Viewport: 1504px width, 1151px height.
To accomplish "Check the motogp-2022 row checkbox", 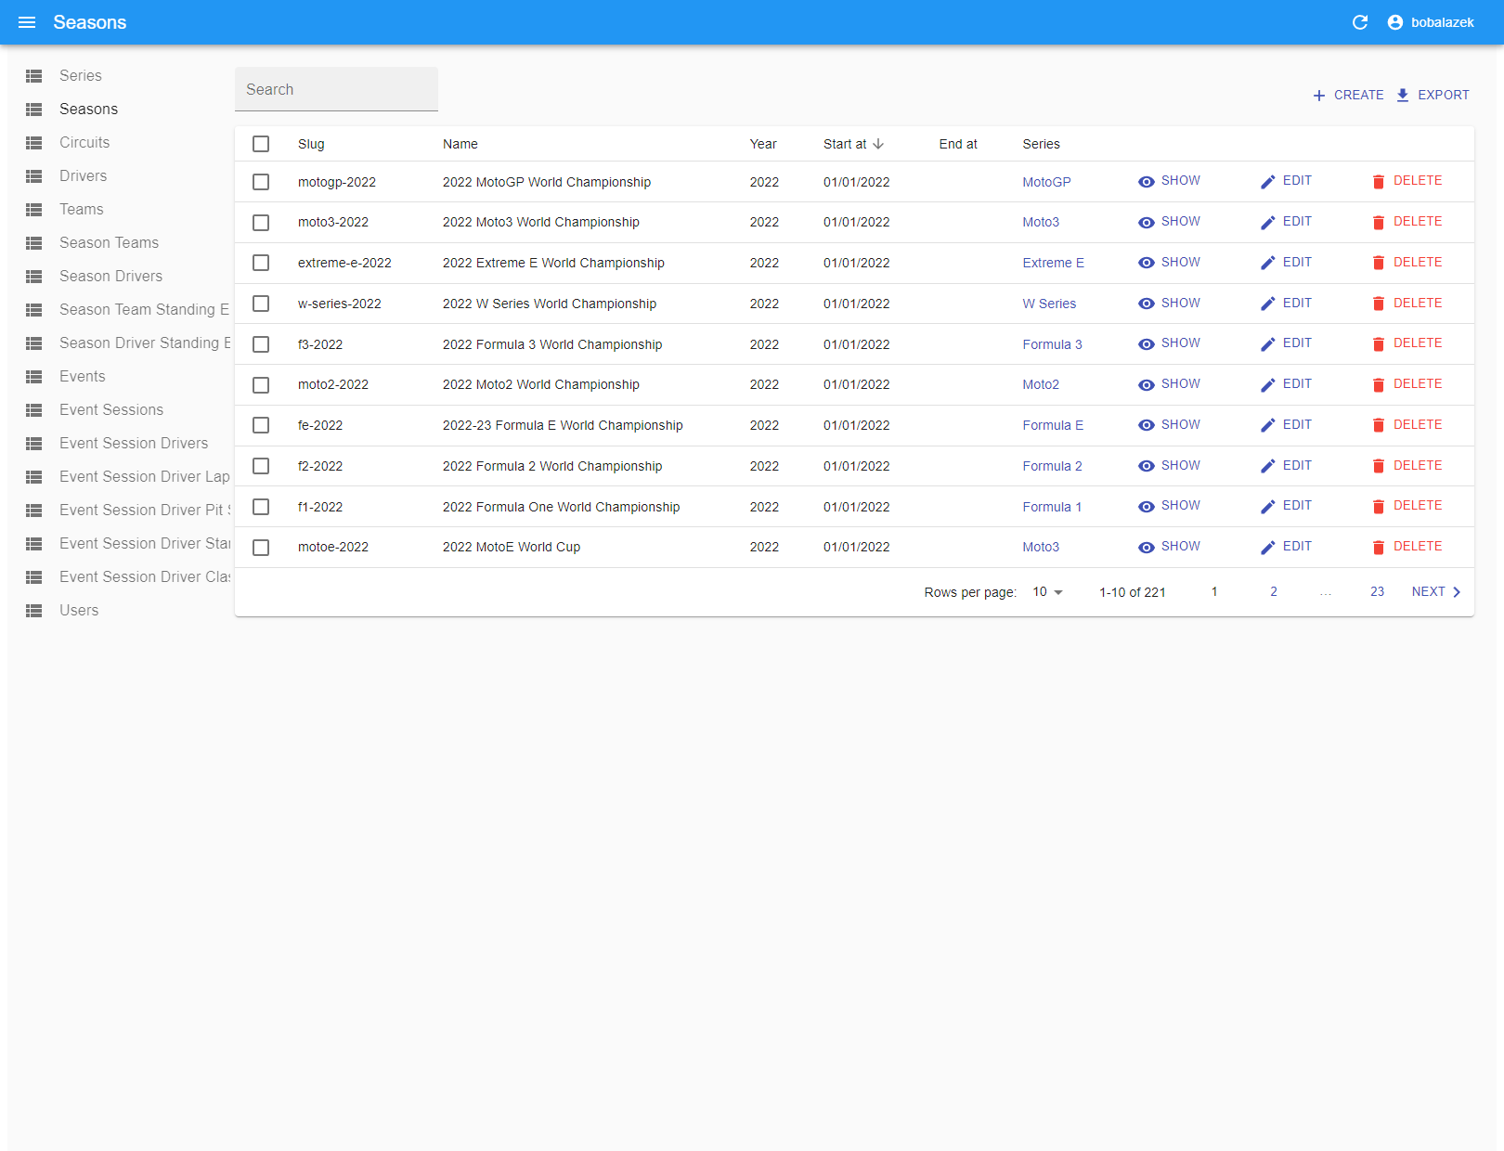I will coord(261,182).
